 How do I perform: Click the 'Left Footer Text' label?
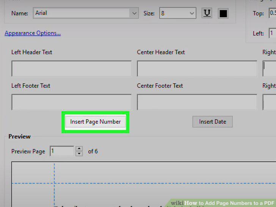(x=31, y=86)
